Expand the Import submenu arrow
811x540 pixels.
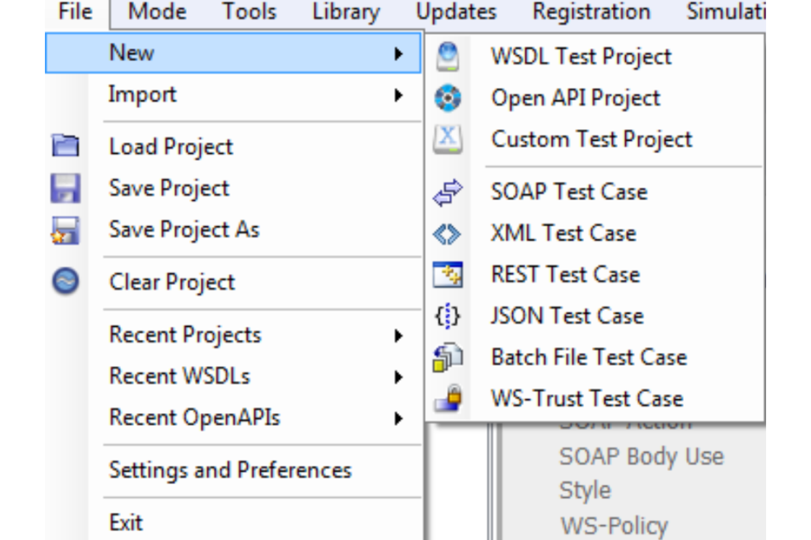tap(399, 96)
